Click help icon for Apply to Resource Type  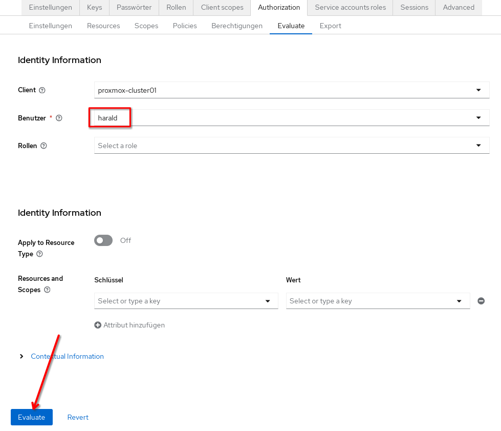tap(40, 254)
